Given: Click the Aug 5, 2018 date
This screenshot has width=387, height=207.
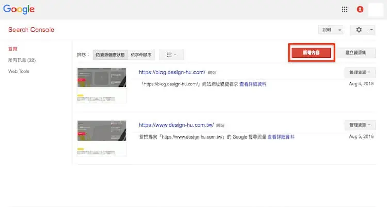Looking at the screenshot, I should point(361,136).
